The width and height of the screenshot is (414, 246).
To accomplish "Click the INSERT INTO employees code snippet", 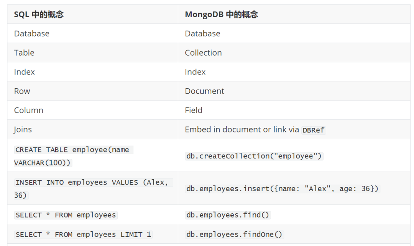I will click(92, 183).
